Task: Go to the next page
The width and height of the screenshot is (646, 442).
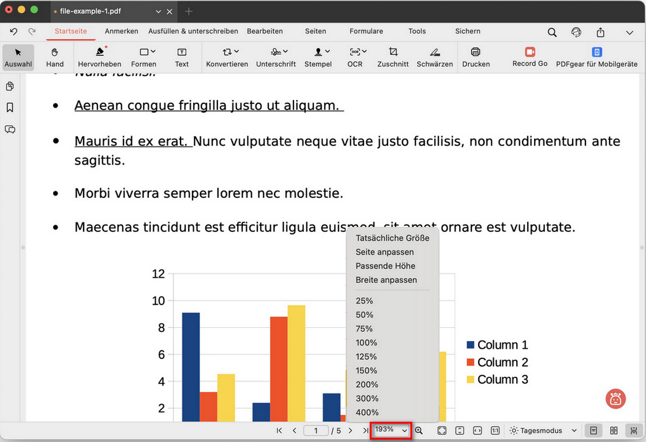Action: (x=350, y=430)
